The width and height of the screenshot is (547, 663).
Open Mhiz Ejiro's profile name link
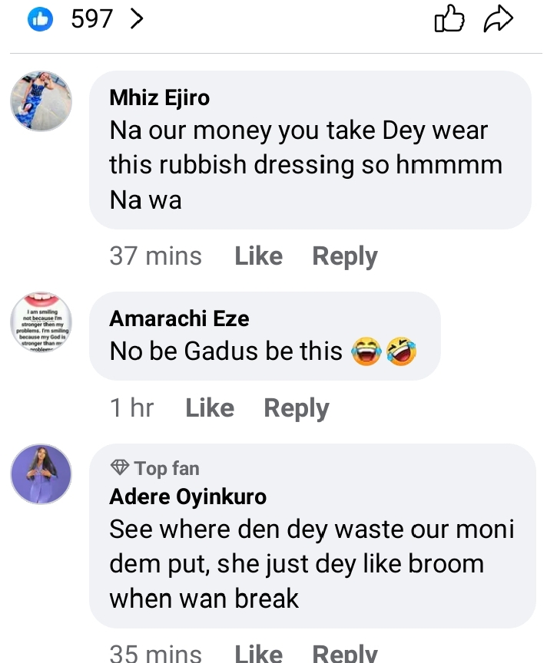tap(159, 97)
